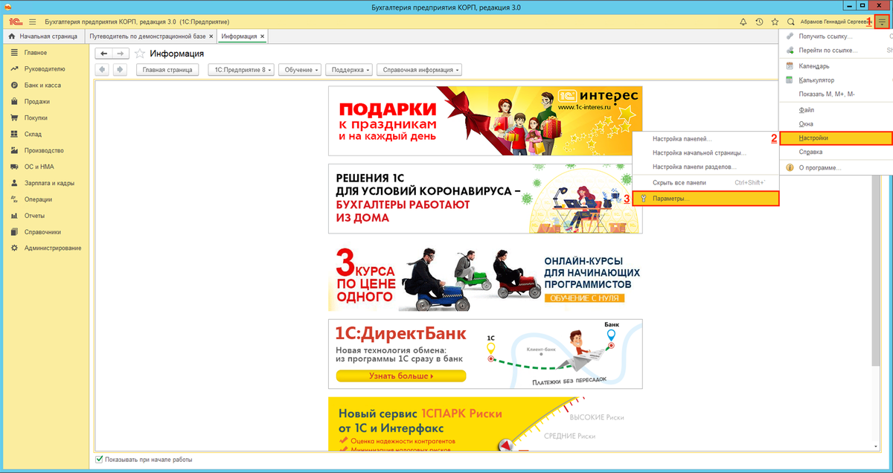The width and height of the screenshot is (893, 473).
Task: Open the Администрирование gear icon
Action: 14,248
